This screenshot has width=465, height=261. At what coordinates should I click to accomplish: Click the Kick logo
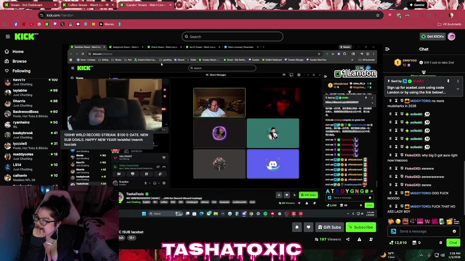click(x=27, y=37)
